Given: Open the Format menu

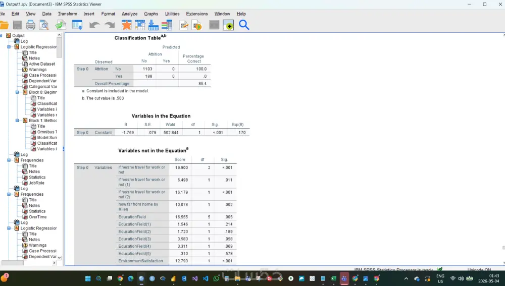Looking at the screenshot, I should (108, 14).
